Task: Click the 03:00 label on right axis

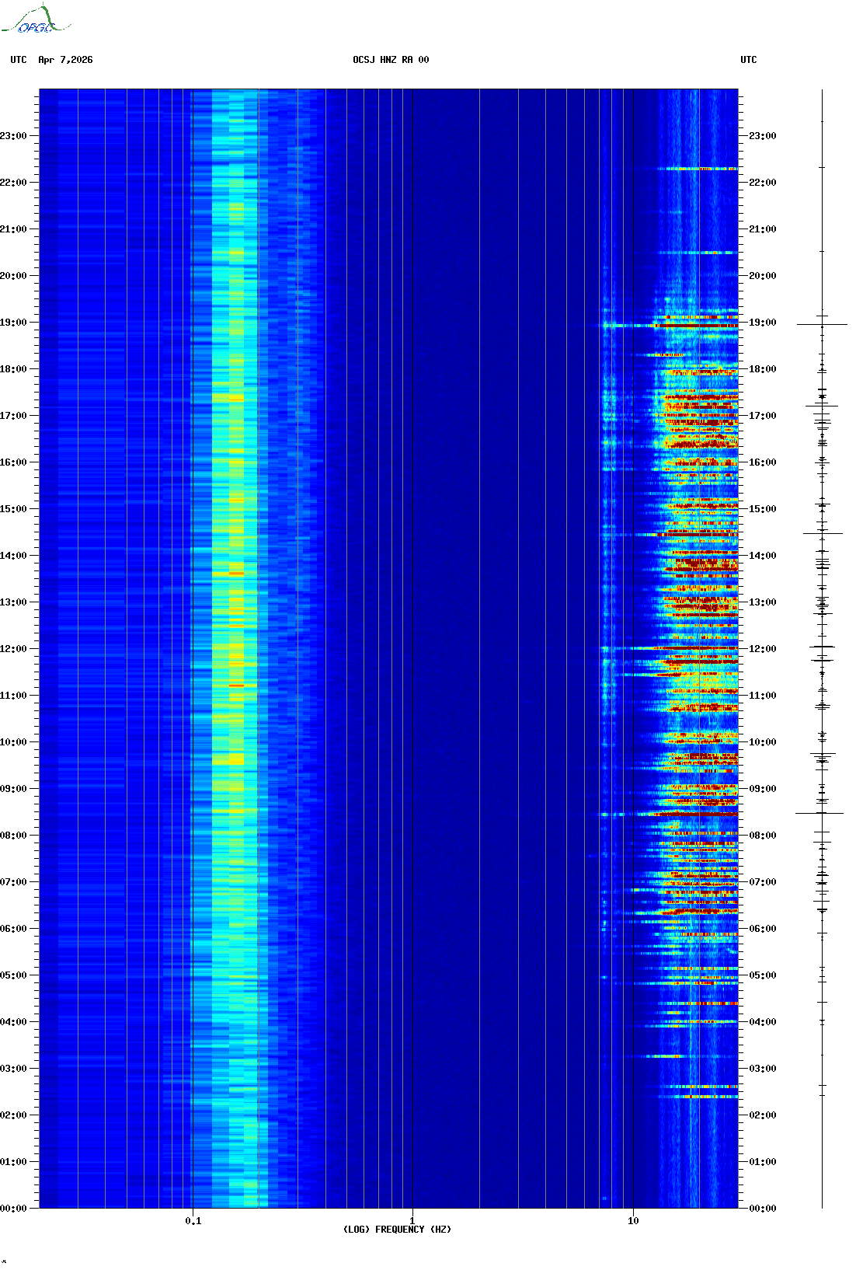Action: [762, 1069]
